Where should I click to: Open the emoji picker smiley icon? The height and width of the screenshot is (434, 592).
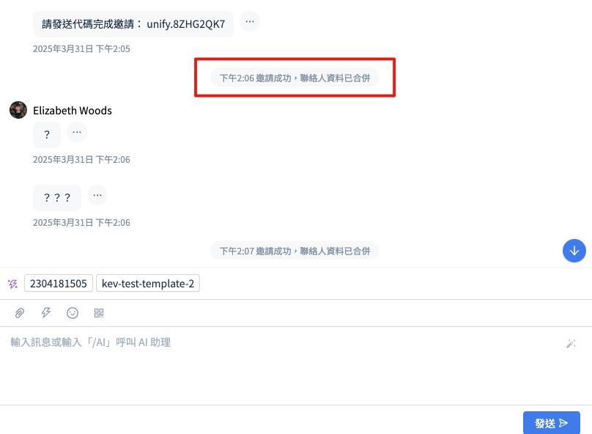click(x=73, y=313)
